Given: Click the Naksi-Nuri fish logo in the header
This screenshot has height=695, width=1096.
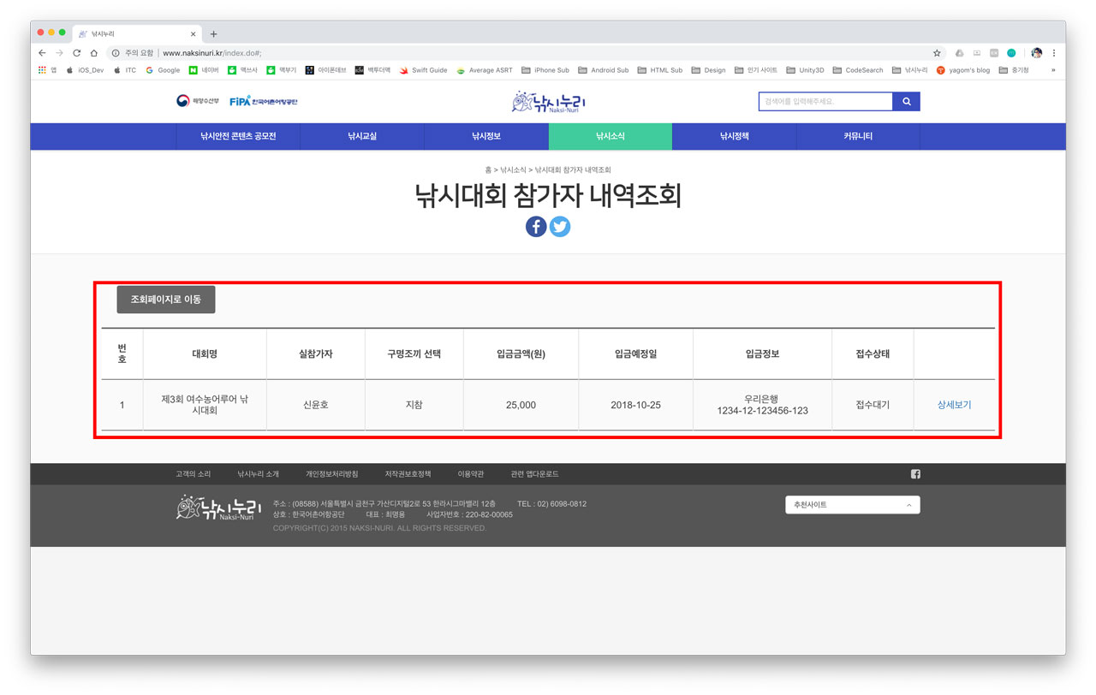Looking at the screenshot, I should click(548, 100).
